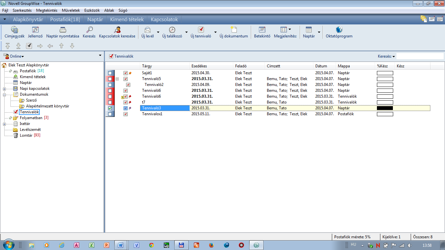Select the Lomtár [93] folder
Image resolution: width=445 pixels, height=250 pixels.
[30, 135]
